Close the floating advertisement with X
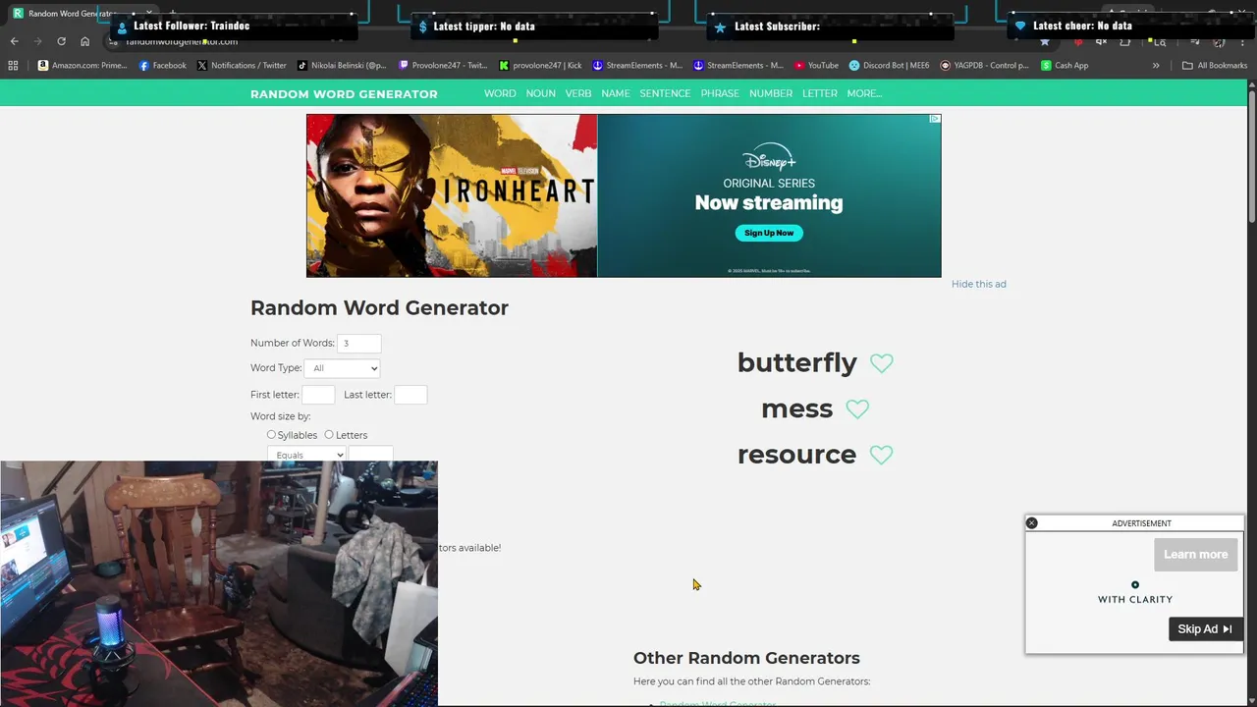 click(1031, 523)
